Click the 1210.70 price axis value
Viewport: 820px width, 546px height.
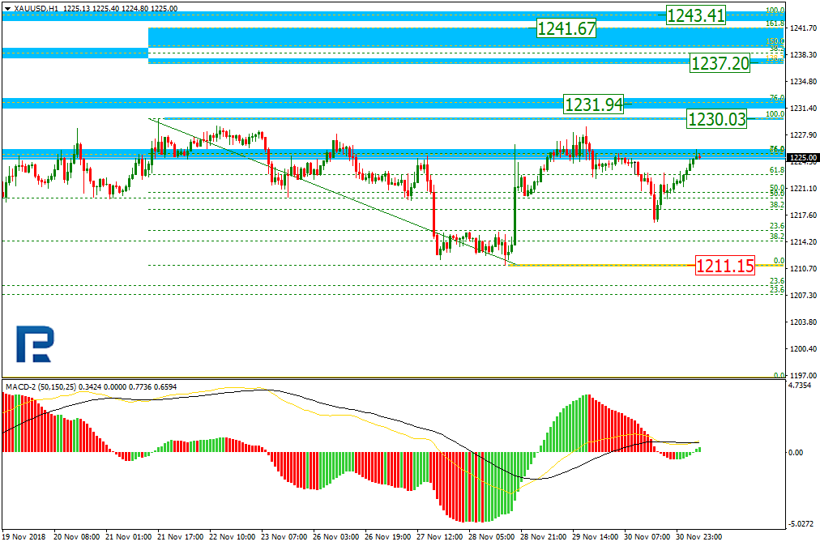[804, 268]
